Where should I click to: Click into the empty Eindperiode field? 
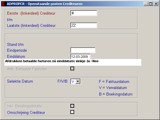pos(83,50)
